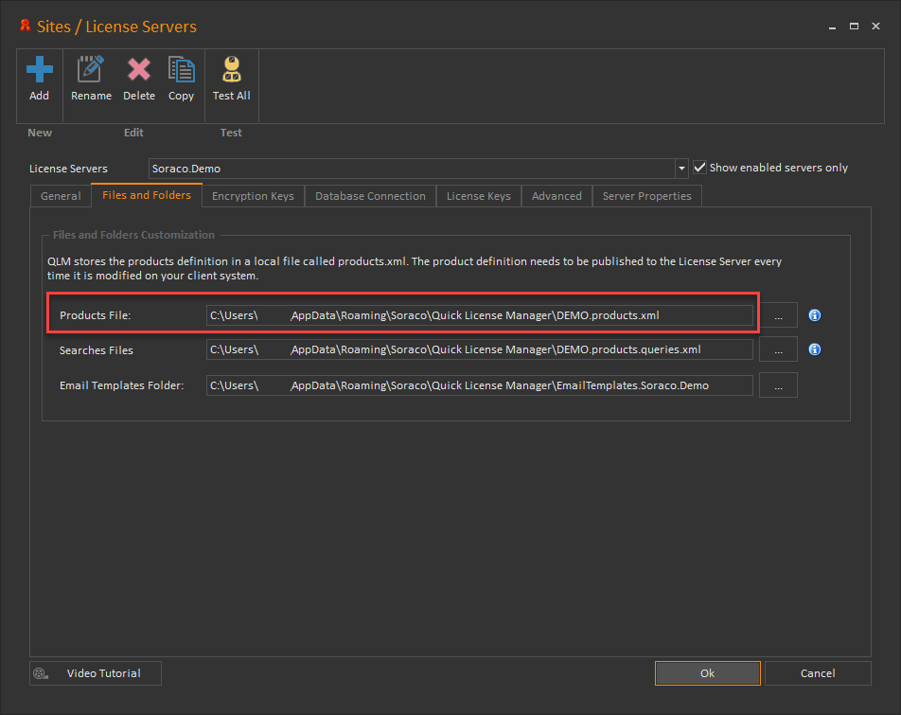Image resolution: width=901 pixels, height=715 pixels.
Task: Browse for the Email Templates Folder
Action: point(778,385)
